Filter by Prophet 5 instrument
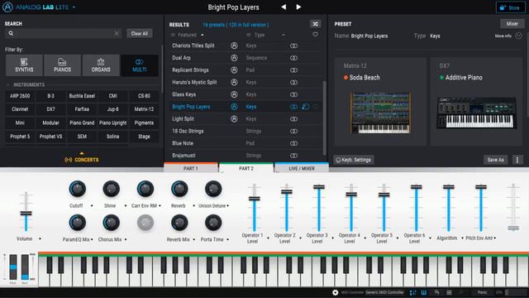Viewport: 529px width, 298px height. pyautogui.click(x=20, y=137)
